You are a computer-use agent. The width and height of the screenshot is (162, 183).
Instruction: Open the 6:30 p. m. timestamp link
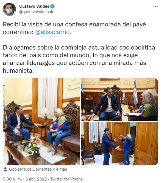click(12, 179)
